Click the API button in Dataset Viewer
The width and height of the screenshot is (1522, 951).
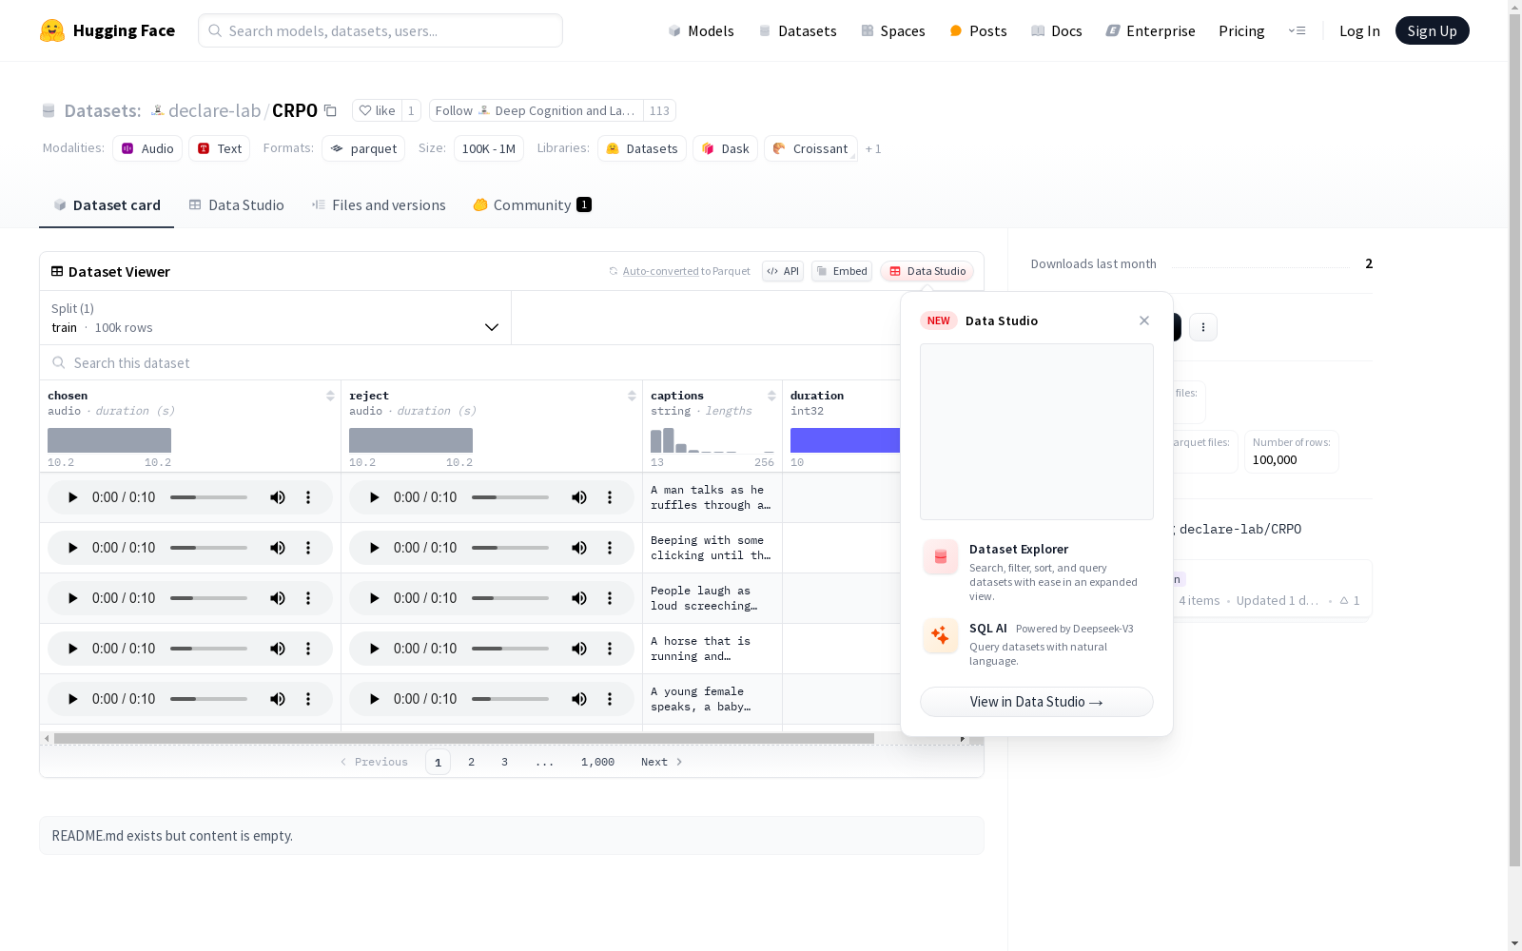(783, 271)
